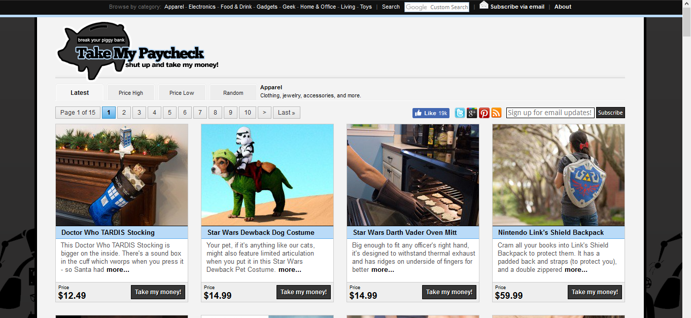
Task: Read more about the TARDIS Stocking
Action: coord(118,270)
